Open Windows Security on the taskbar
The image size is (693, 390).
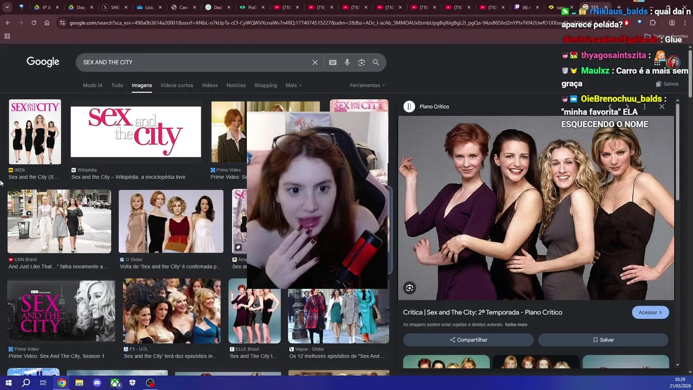tap(132, 383)
